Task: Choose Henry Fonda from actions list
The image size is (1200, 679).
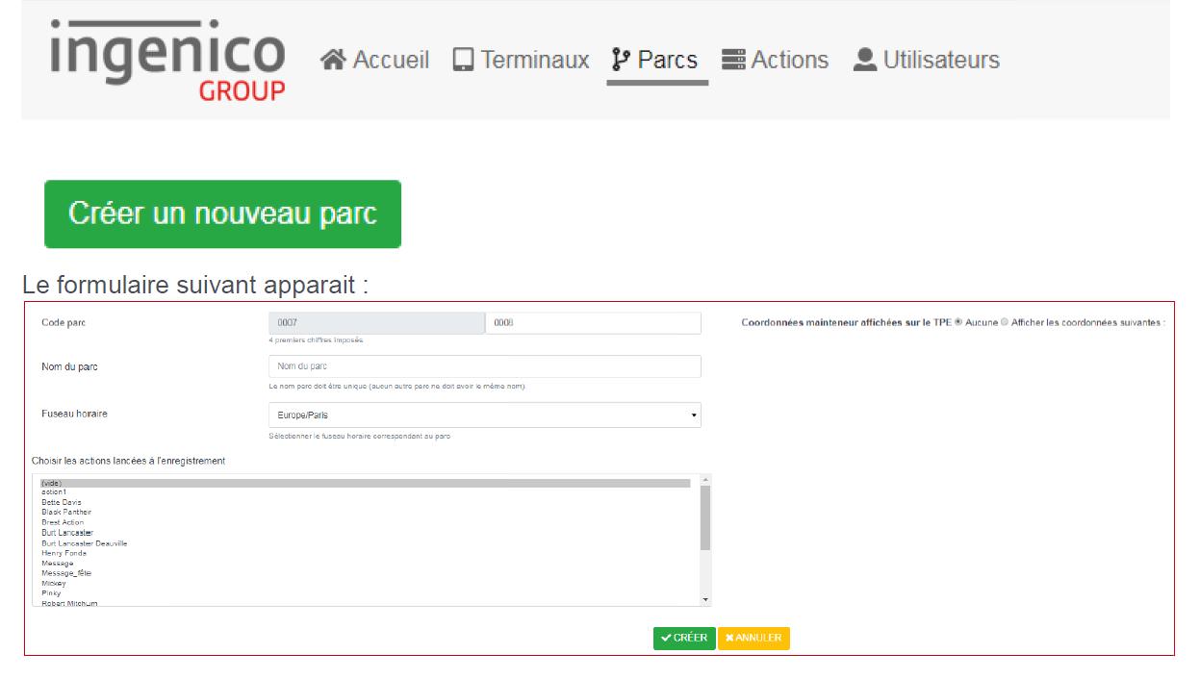Action: [64, 553]
